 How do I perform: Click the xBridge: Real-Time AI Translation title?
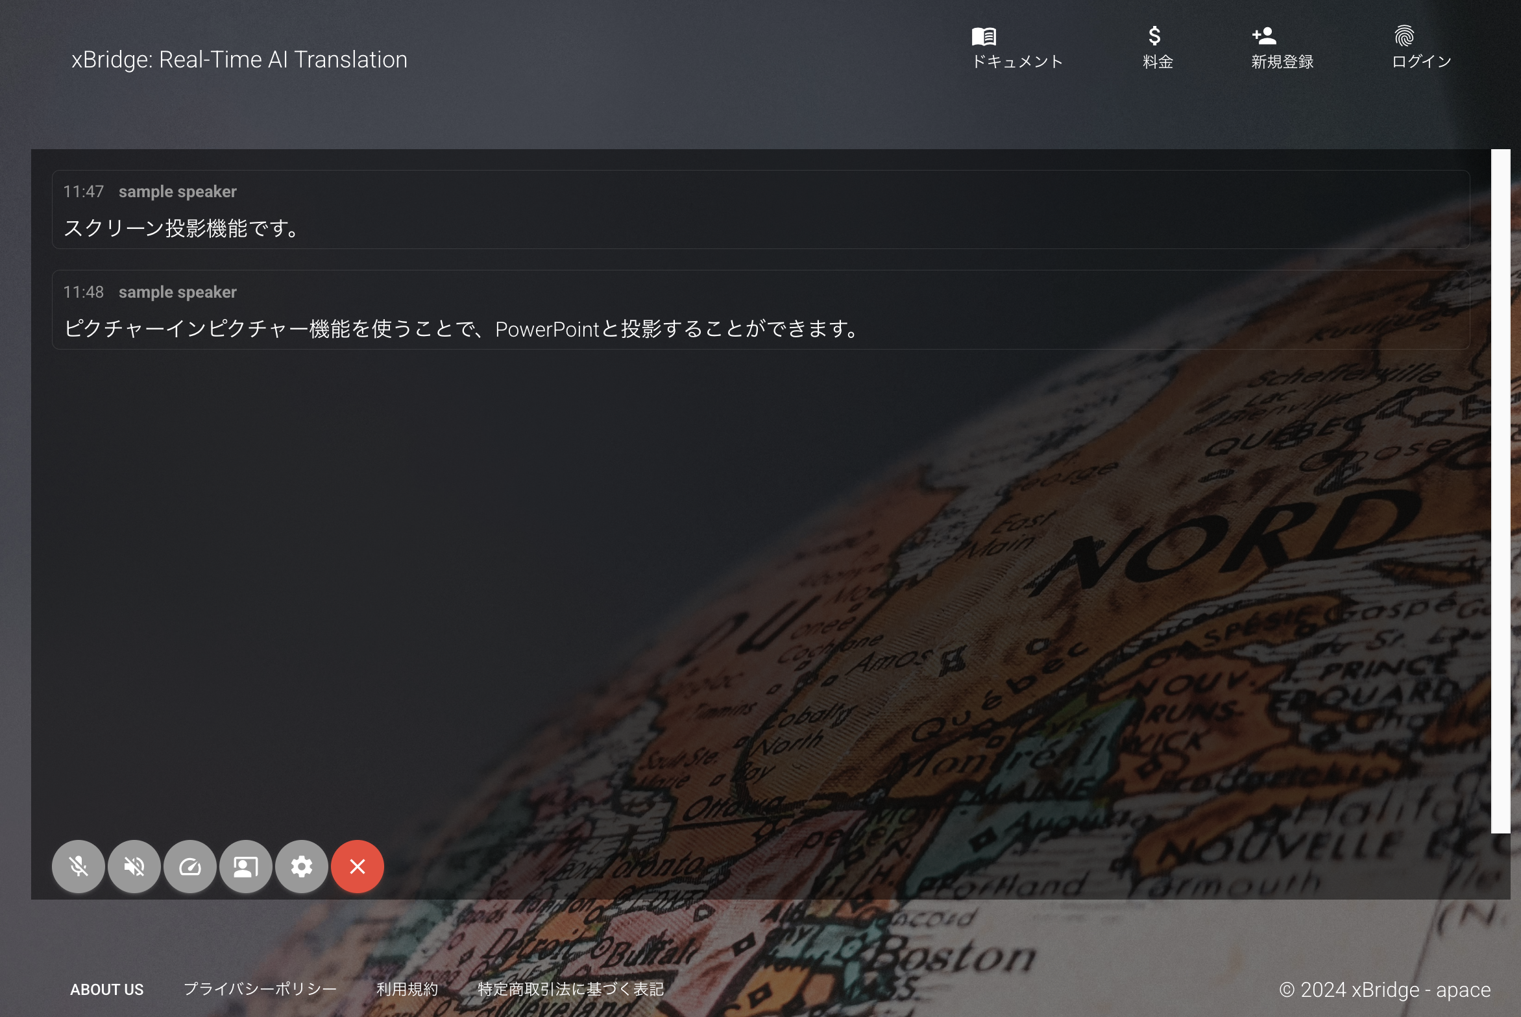[x=239, y=60]
